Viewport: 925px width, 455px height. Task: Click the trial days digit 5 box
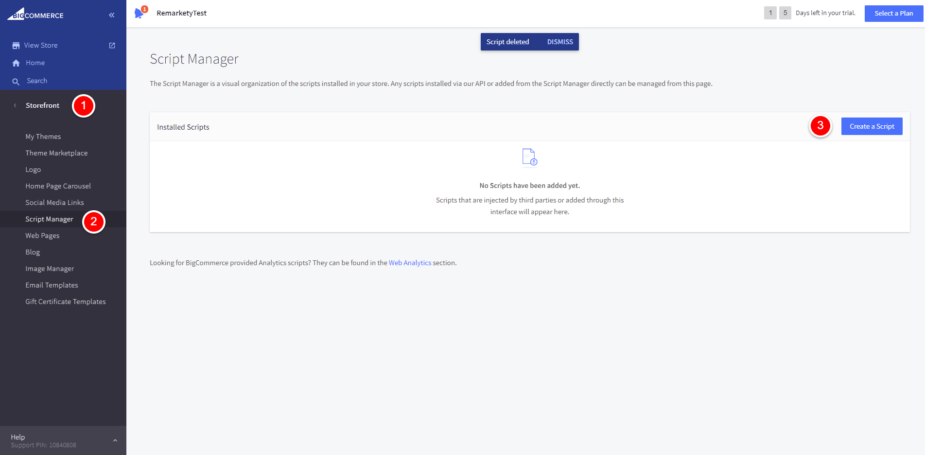(x=785, y=13)
